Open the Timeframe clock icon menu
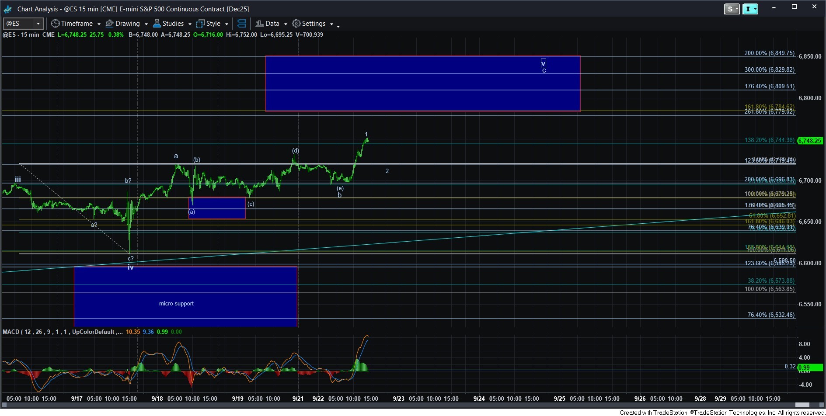Image resolution: width=826 pixels, height=416 pixels. 55,24
